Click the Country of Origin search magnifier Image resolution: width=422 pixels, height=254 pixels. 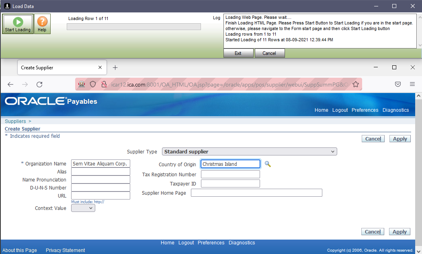[268, 164]
